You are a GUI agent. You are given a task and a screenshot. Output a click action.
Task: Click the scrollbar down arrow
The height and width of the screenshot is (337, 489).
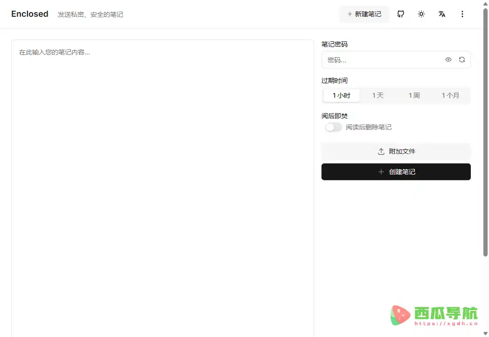(x=485, y=334)
